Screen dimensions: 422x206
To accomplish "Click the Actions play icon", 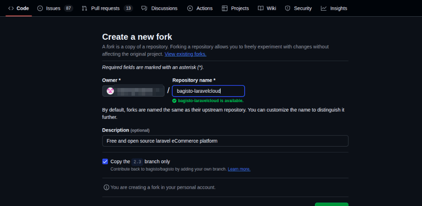I will pos(190,8).
